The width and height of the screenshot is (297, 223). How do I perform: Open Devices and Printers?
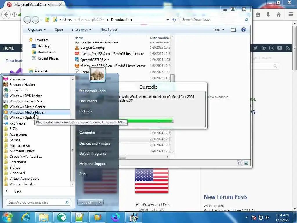(95, 143)
